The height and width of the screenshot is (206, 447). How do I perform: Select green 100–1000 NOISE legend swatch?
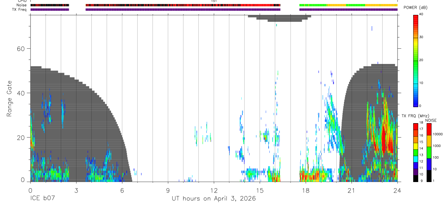click(x=429, y=153)
